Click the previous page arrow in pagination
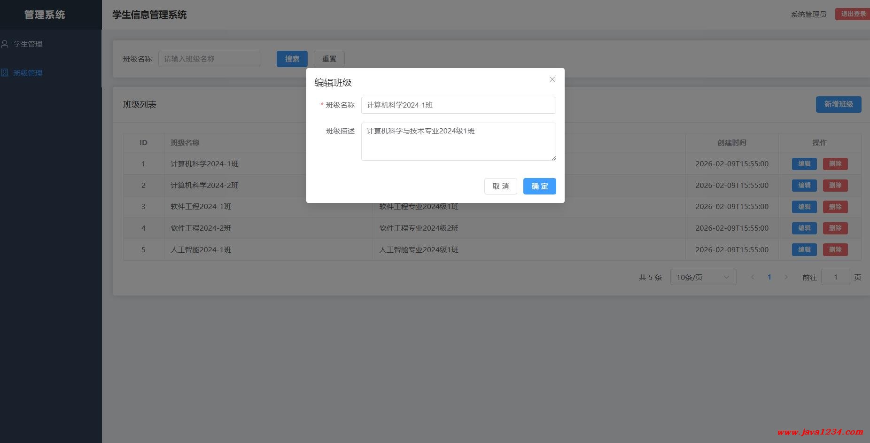This screenshot has height=443, width=870. [753, 277]
